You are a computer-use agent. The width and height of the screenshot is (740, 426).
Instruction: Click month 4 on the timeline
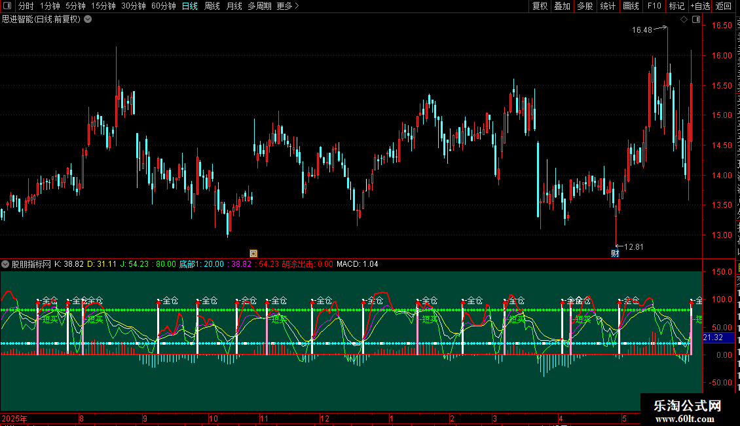pyautogui.click(x=561, y=418)
